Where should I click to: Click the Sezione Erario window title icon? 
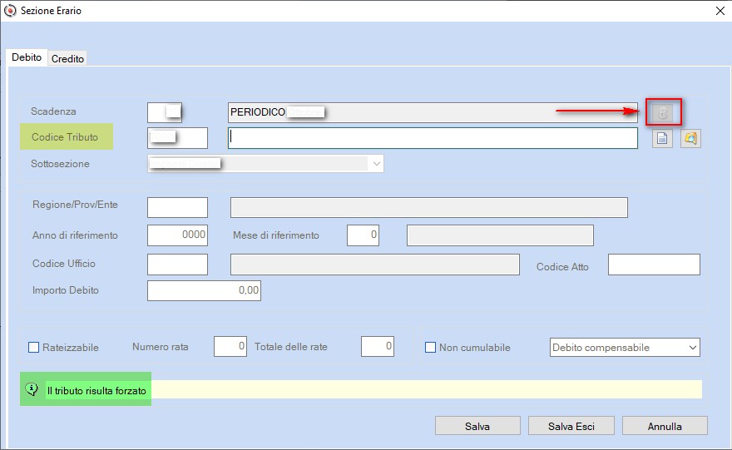10,11
